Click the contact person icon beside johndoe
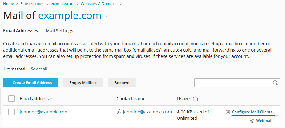The height and width of the screenshot is (128, 285). 119,112
